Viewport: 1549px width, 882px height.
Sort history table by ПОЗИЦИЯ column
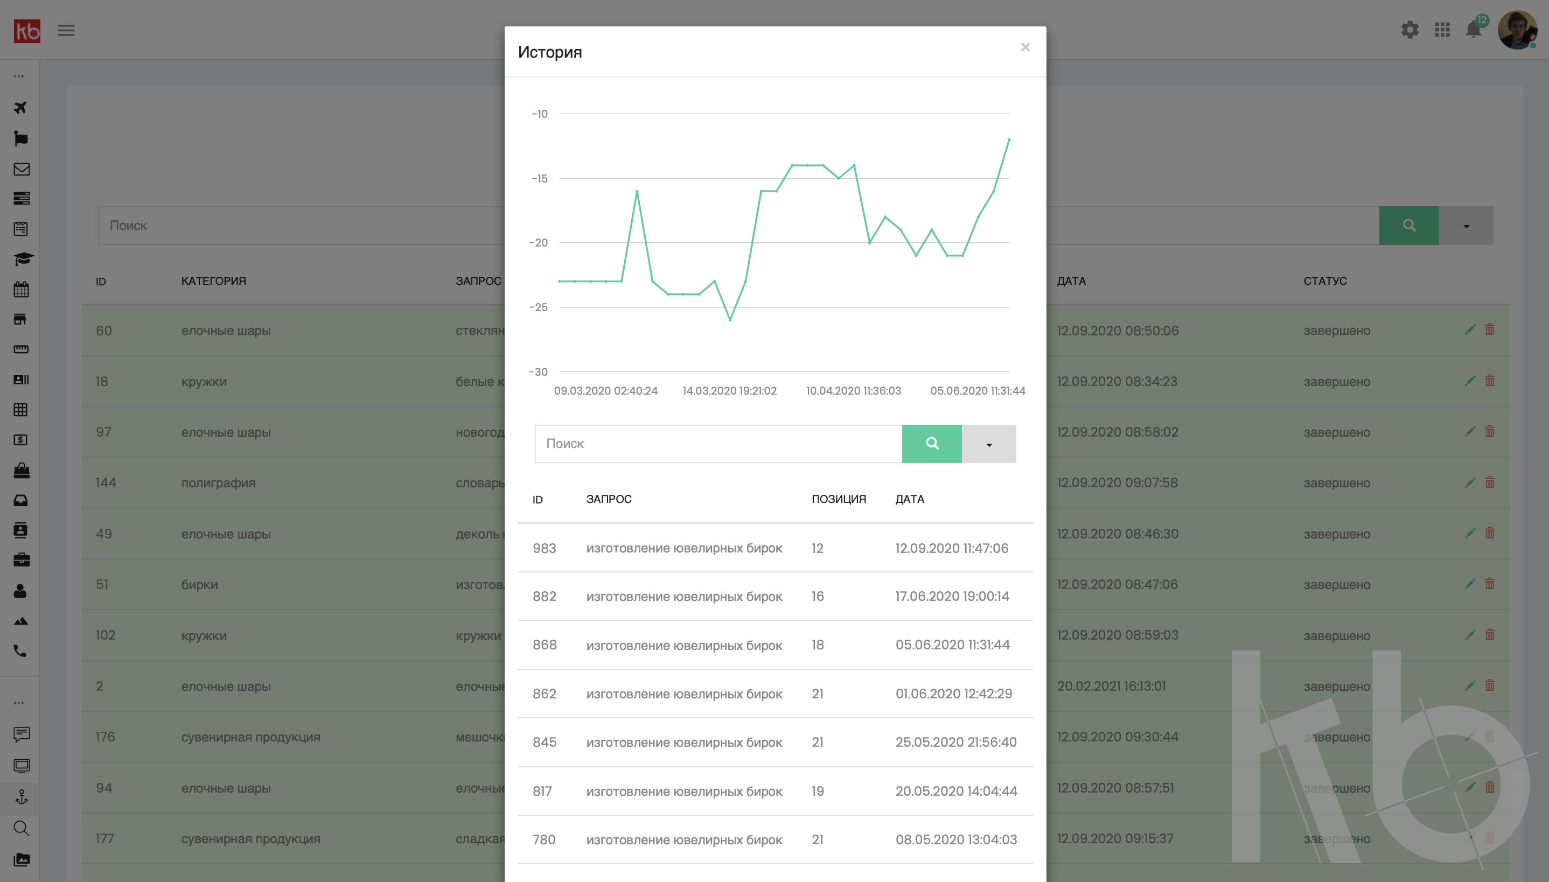click(839, 499)
